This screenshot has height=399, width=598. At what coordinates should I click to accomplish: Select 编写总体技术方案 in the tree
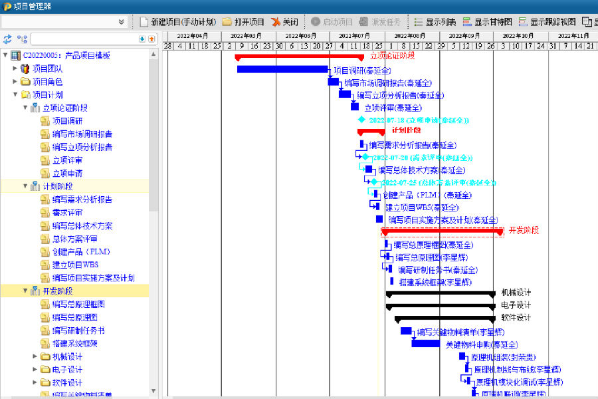(82, 225)
